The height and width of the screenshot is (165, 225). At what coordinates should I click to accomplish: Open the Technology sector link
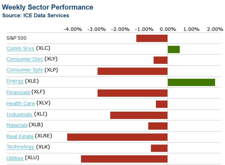tap(20, 147)
